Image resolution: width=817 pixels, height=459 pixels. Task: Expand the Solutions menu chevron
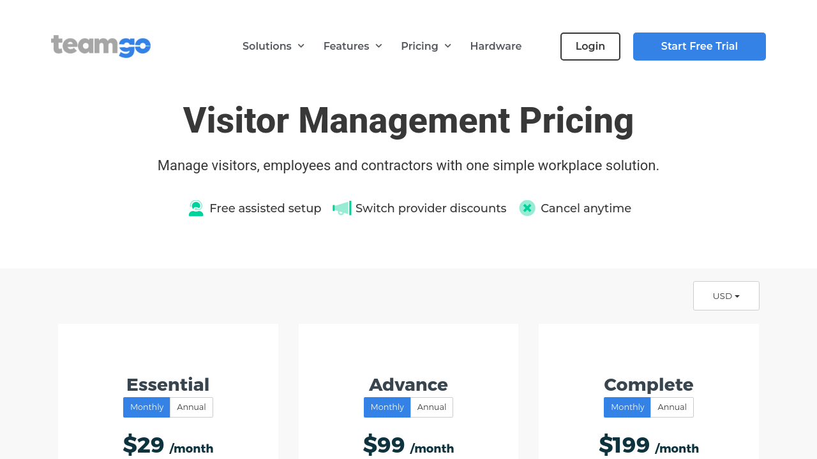301,46
